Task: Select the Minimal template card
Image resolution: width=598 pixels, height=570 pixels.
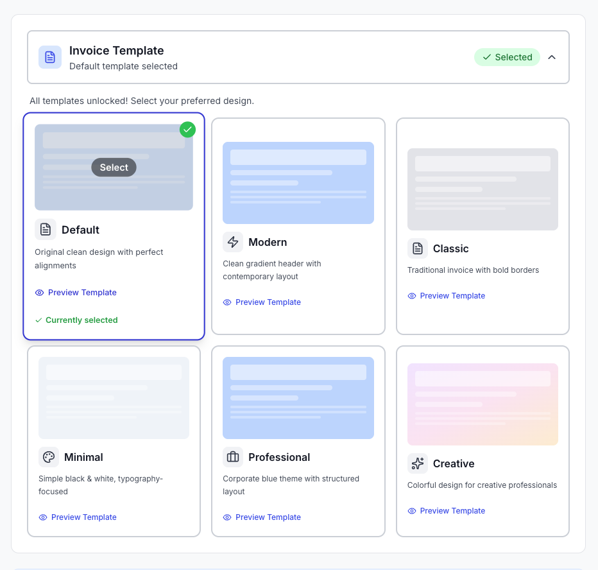Action: pos(114,441)
